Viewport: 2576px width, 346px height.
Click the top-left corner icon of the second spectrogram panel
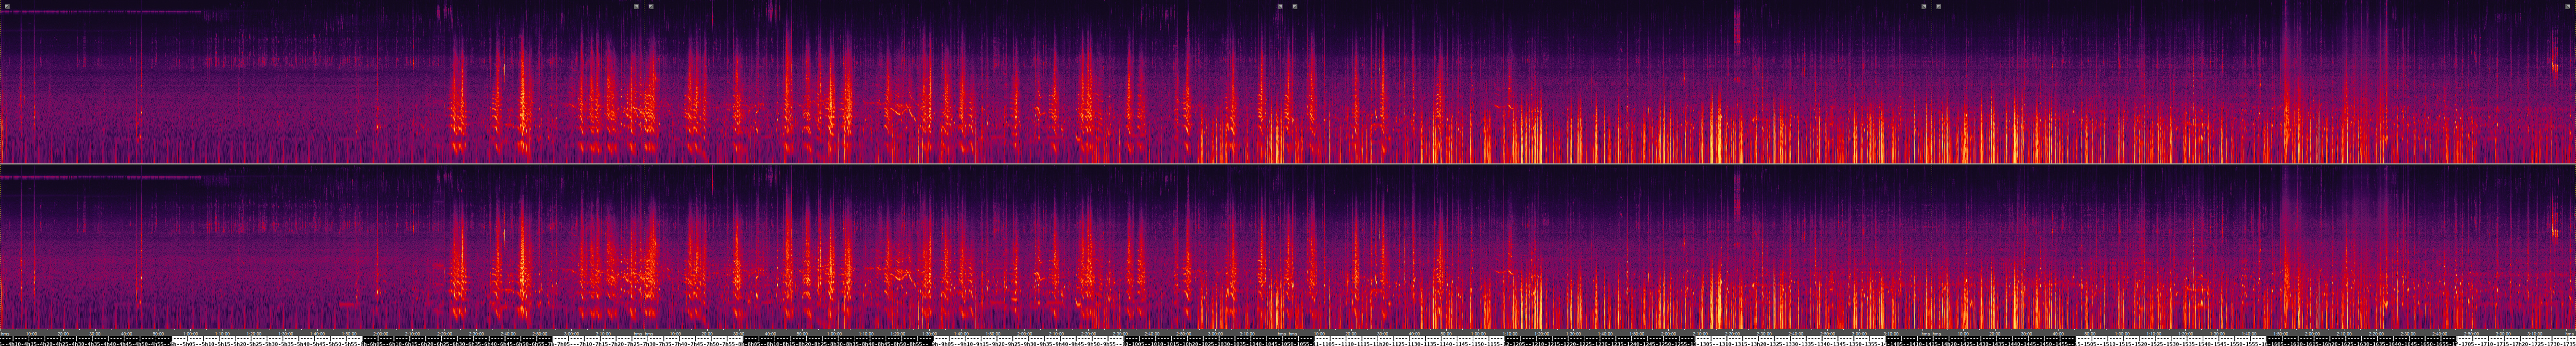point(651,6)
